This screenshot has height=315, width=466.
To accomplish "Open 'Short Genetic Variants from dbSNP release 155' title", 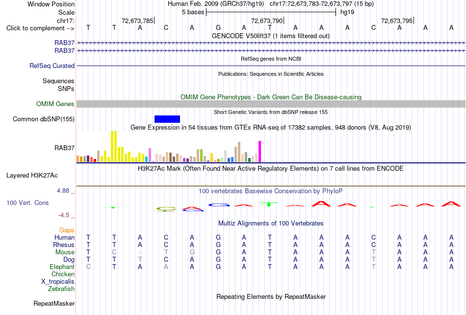I will click(271, 112).
